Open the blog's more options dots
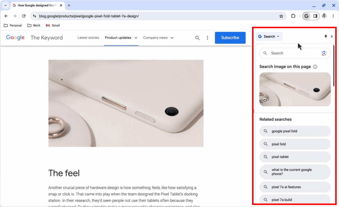 (208, 38)
